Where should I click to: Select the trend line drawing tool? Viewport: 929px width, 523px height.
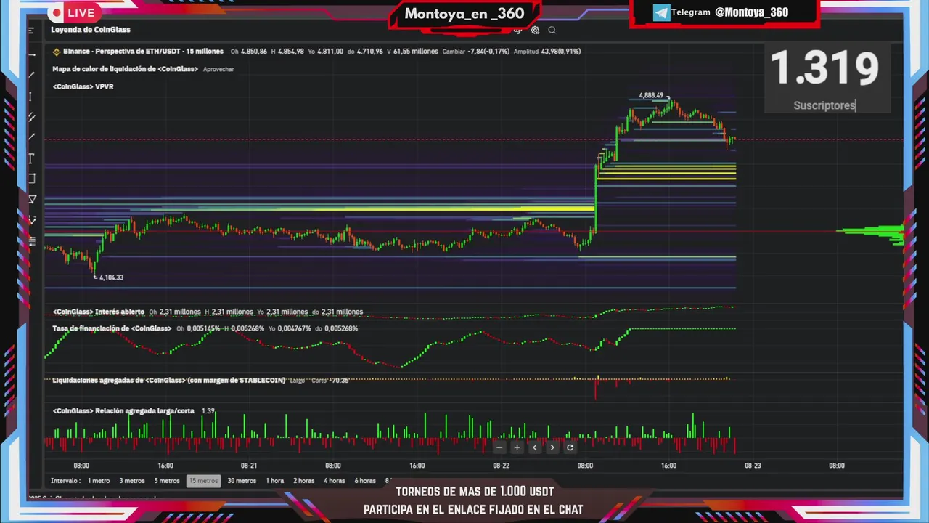click(x=31, y=75)
